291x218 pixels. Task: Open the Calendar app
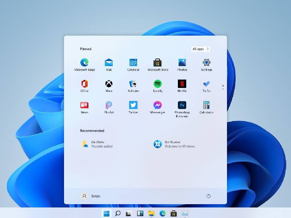pos(133,62)
